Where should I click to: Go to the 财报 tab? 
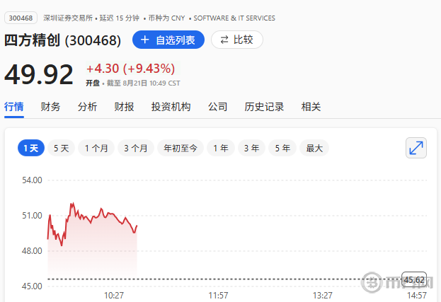pos(124,107)
